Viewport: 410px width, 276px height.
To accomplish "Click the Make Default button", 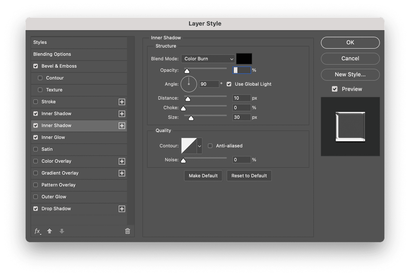I will tap(203, 175).
